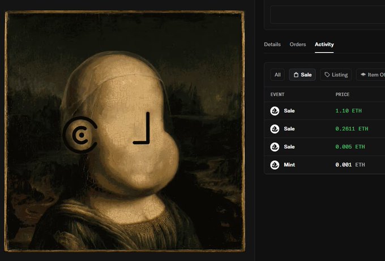Screen dimensions: 385x261
Task: Click the 1.10 ETH price value
Action: click(348, 111)
